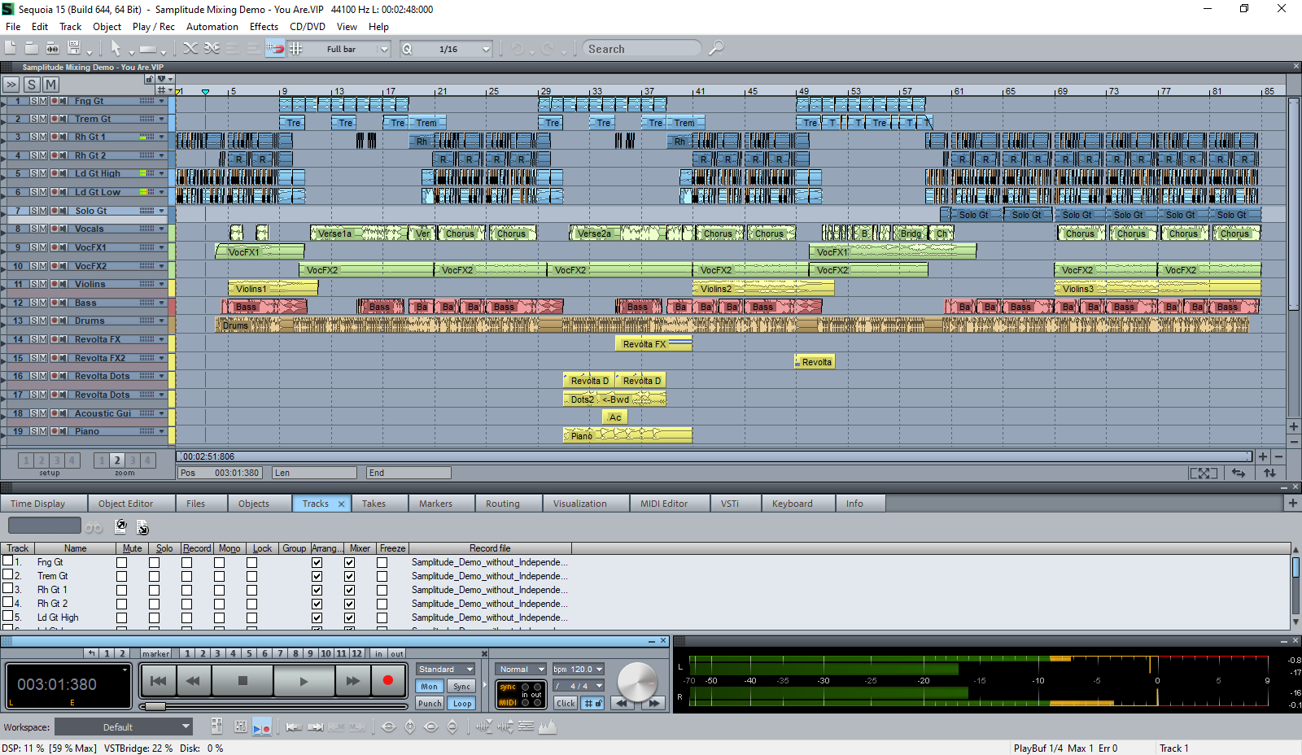Click the crossfade icon in toolbar
This screenshot has width=1302, height=755.
(x=190, y=49)
